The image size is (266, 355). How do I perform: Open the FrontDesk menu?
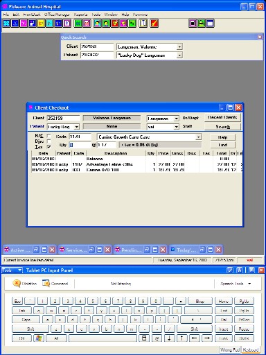(32, 15)
